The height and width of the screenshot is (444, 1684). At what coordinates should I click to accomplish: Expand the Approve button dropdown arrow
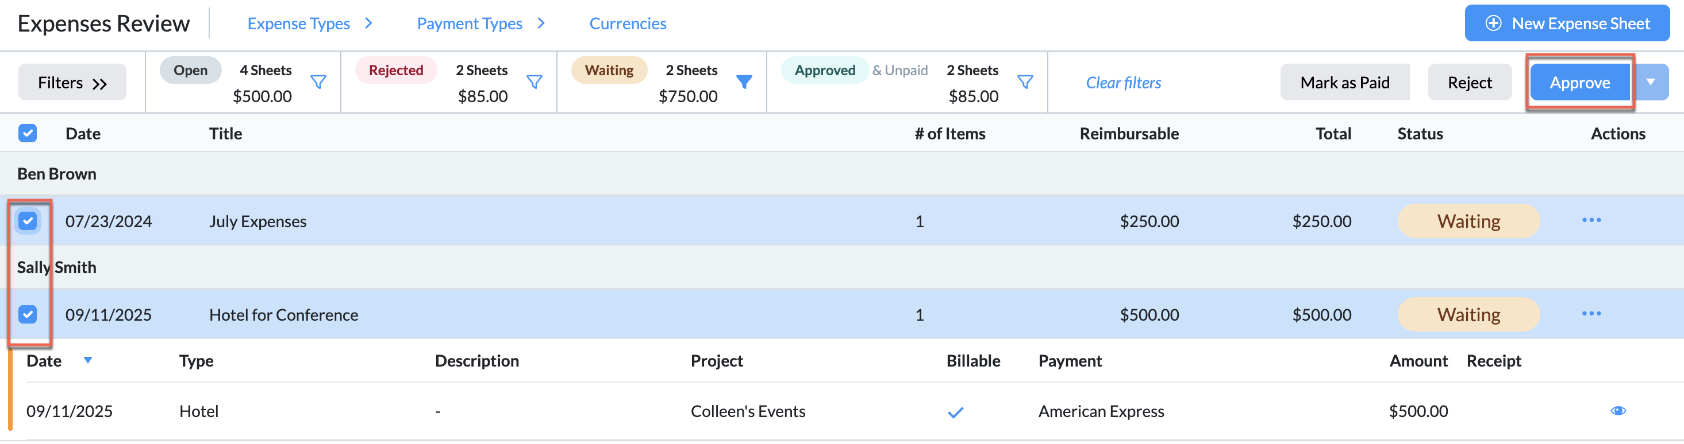[x=1650, y=82]
